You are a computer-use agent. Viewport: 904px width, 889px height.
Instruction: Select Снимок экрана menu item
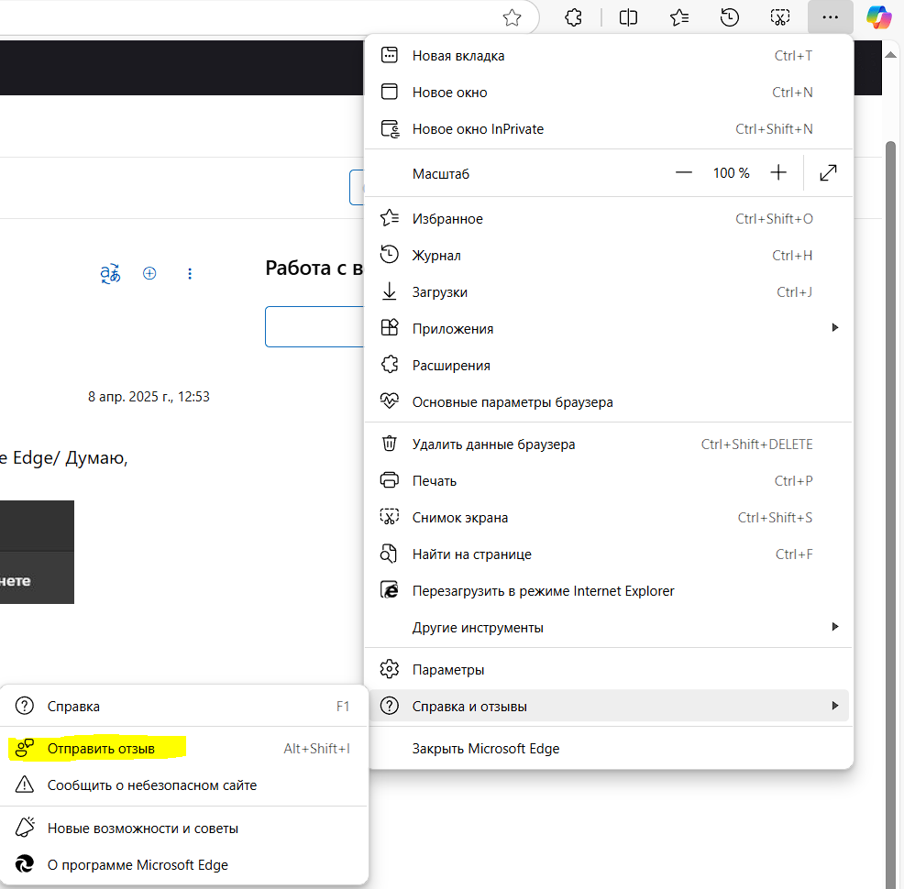(x=608, y=518)
